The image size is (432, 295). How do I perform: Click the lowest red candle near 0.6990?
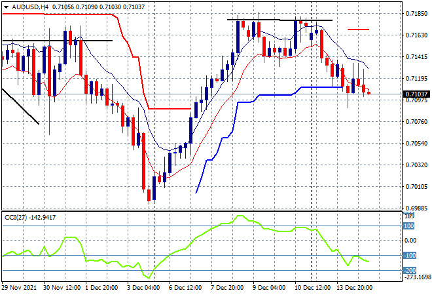click(149, 195)
